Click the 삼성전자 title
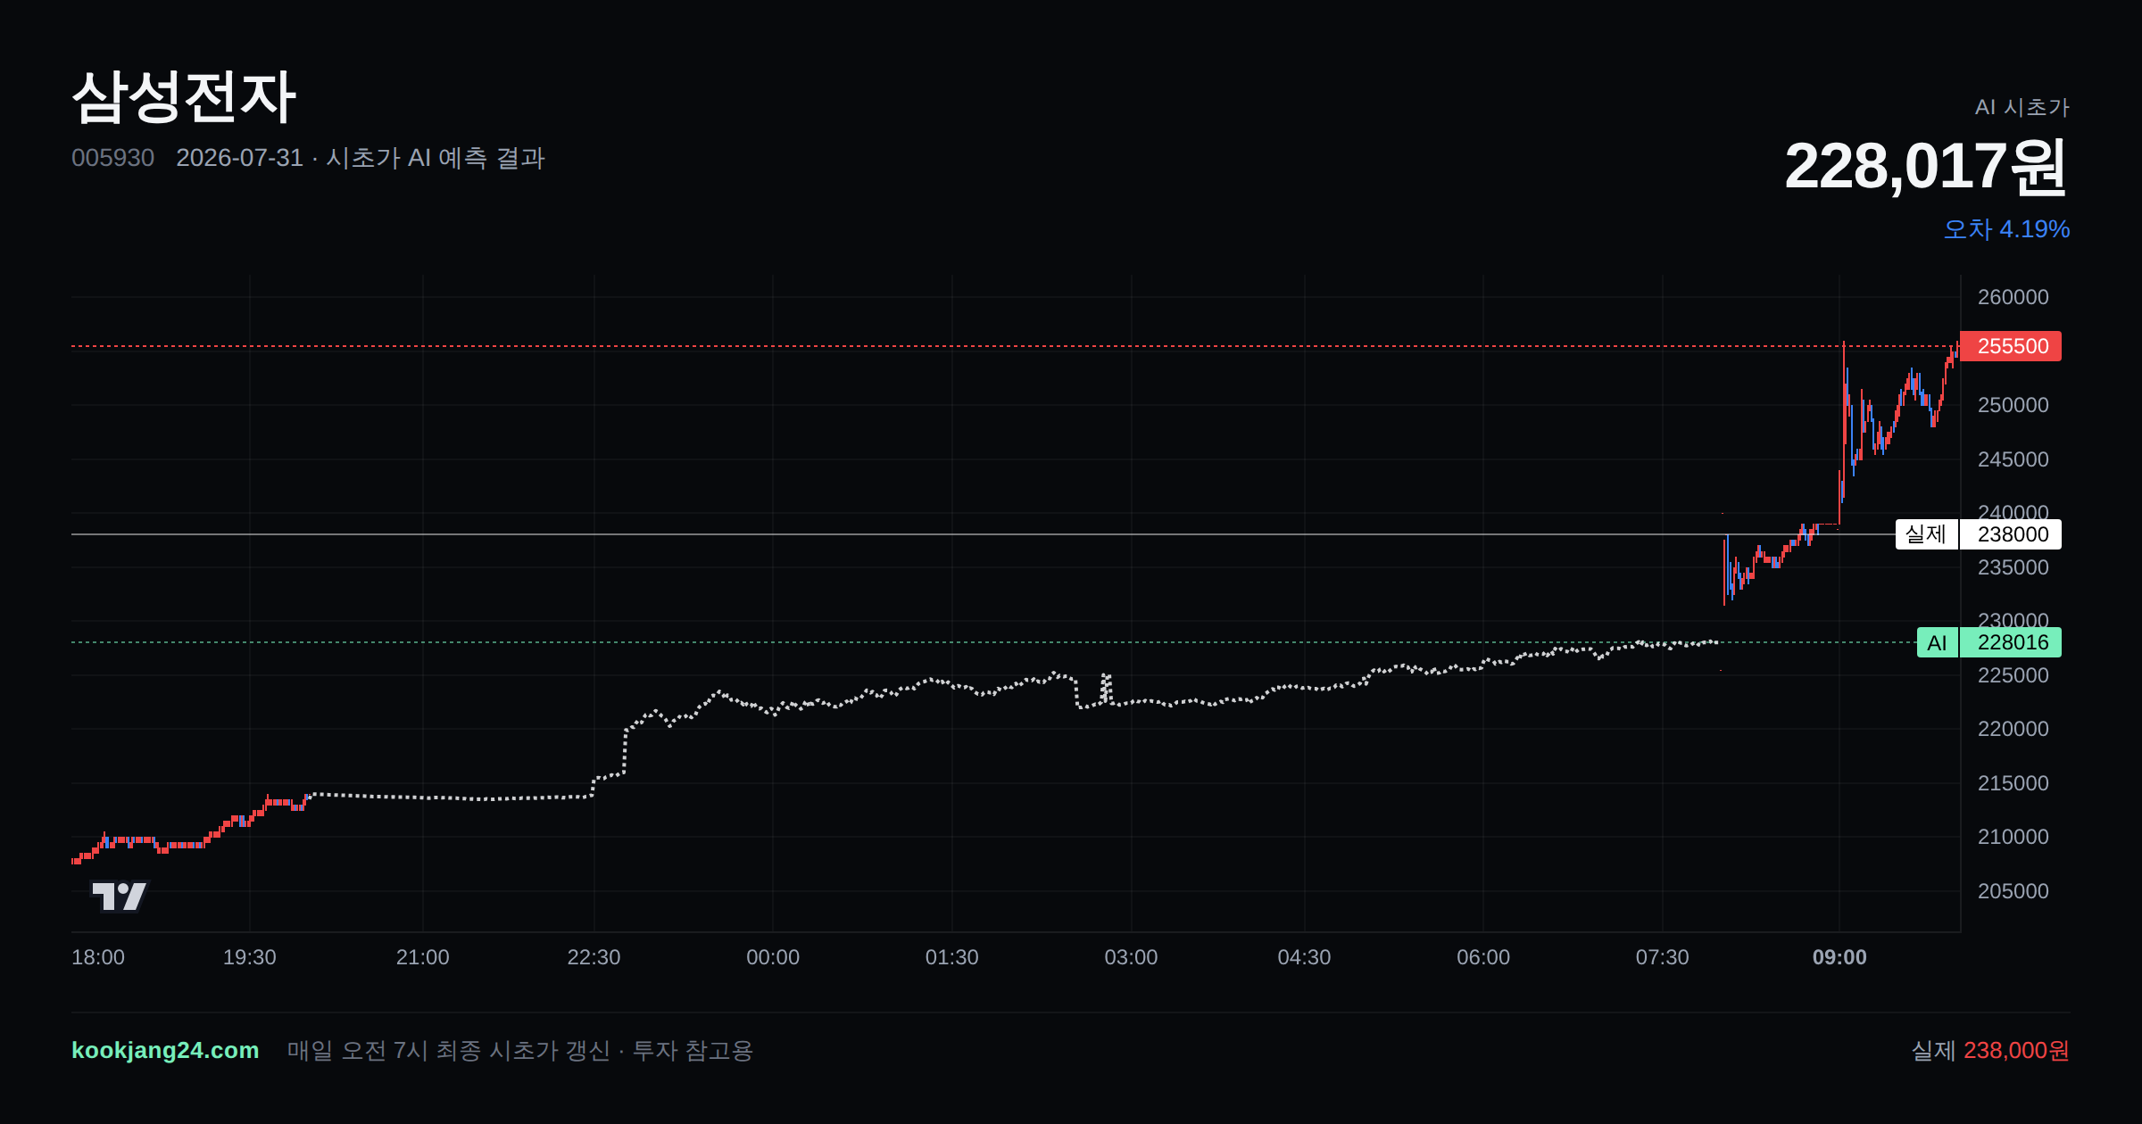2142x1124 pixels. pos(184,96)
